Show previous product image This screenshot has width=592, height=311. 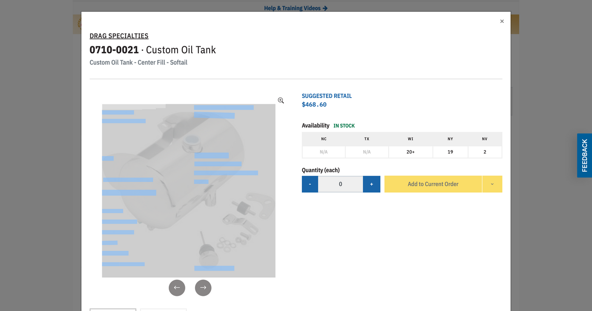pos(177,288)
